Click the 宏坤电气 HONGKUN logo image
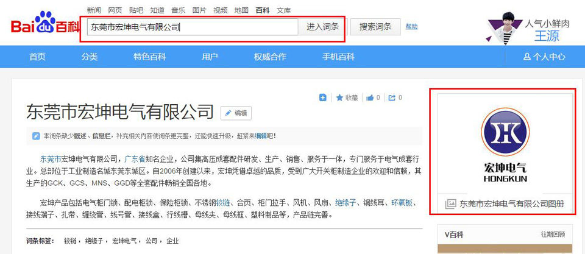Screen dimensions: 585x254 pos(505,145)
